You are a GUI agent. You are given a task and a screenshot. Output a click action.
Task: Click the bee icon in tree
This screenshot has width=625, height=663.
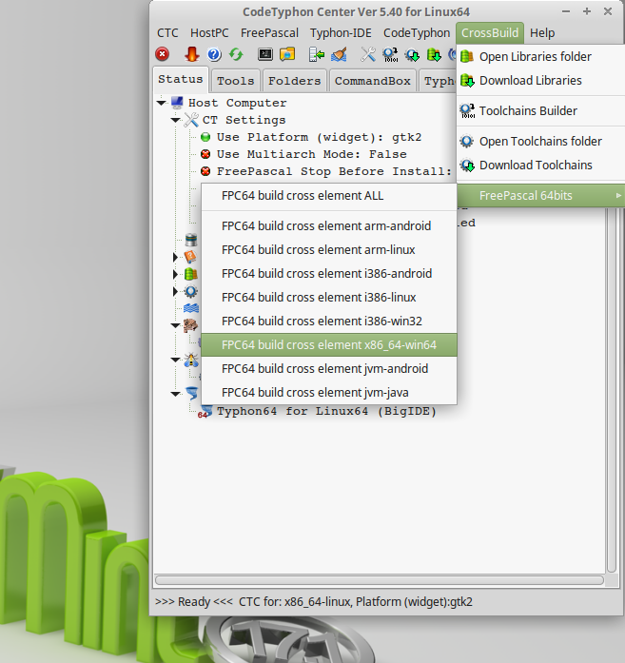(191, 360)
